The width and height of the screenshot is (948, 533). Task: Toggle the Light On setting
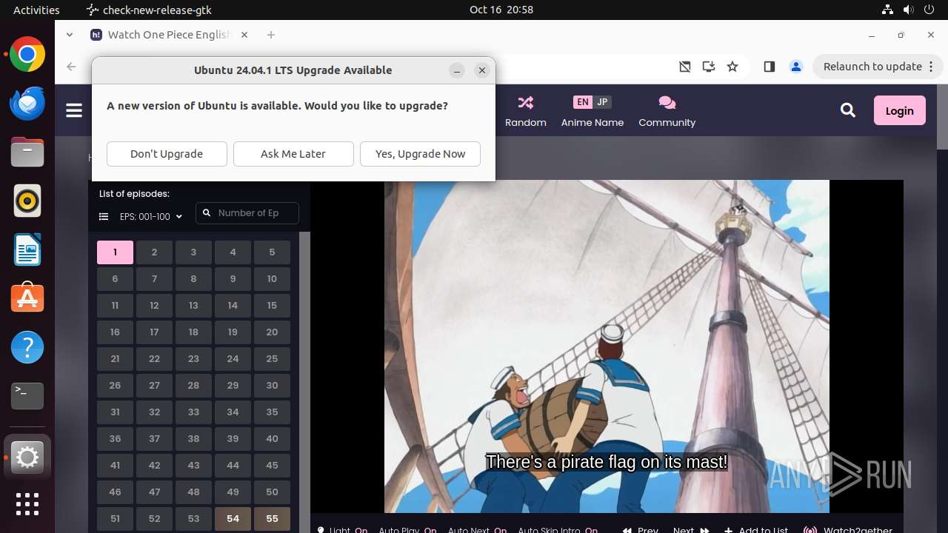(342, 530)
